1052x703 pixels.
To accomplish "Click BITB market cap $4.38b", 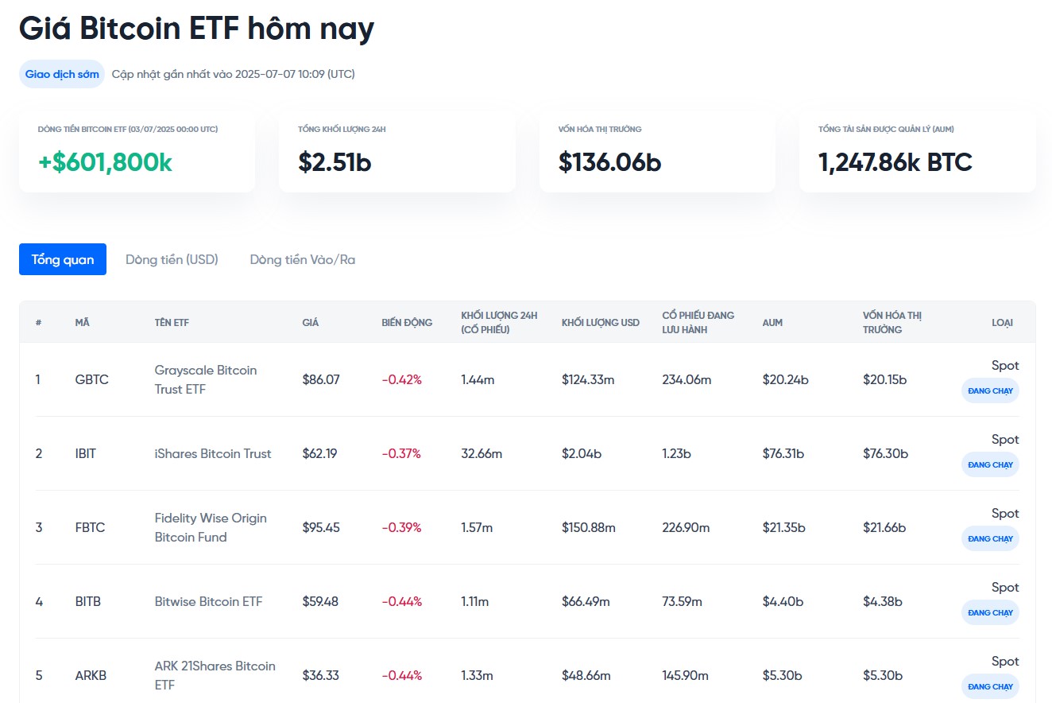I will pyautogui.click(x=883, y=601).
